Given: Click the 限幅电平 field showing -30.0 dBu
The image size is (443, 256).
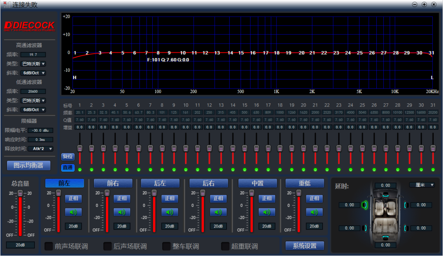Looking at the screenshot, I should (41, 130).
